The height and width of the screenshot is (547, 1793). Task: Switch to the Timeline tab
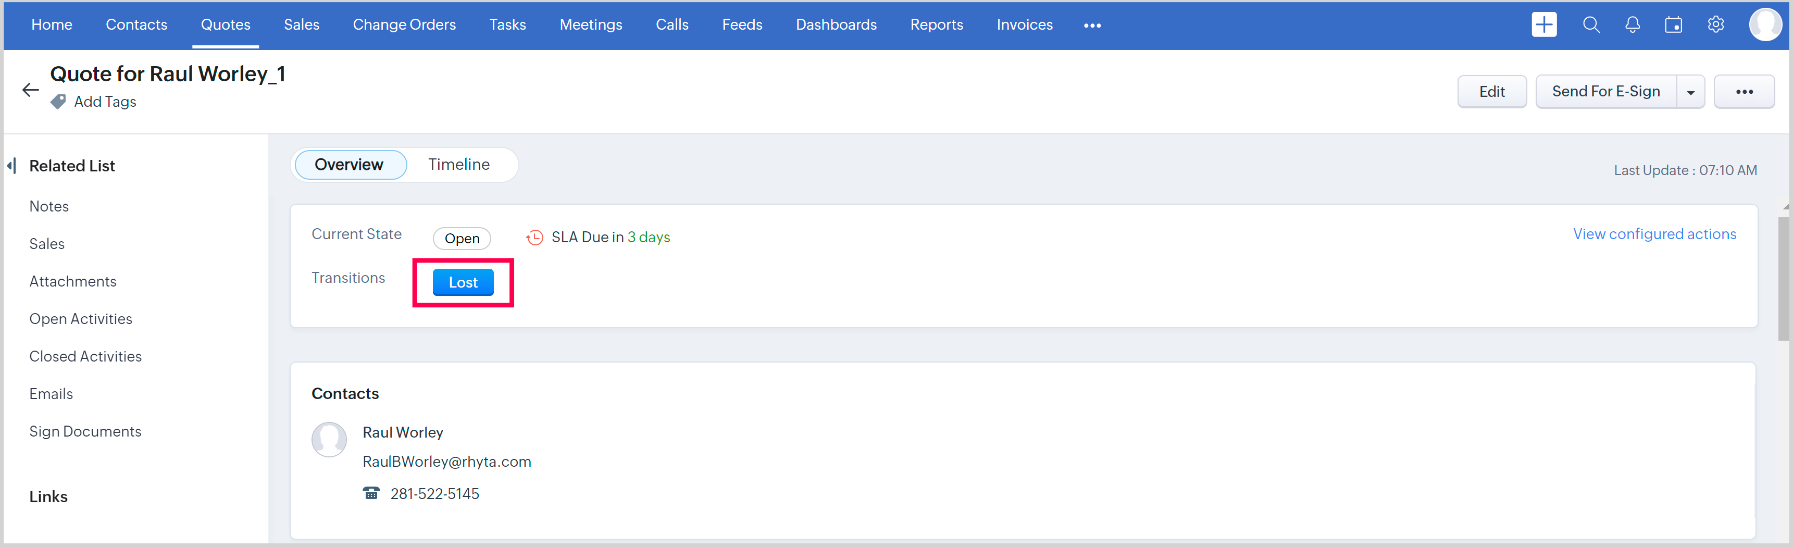[459, 164]
